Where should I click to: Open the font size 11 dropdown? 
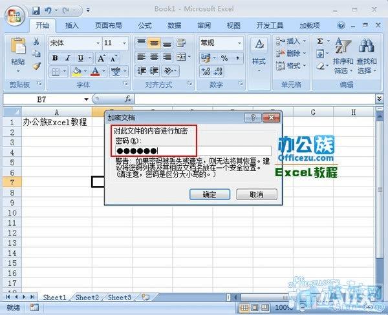(124, 43)
